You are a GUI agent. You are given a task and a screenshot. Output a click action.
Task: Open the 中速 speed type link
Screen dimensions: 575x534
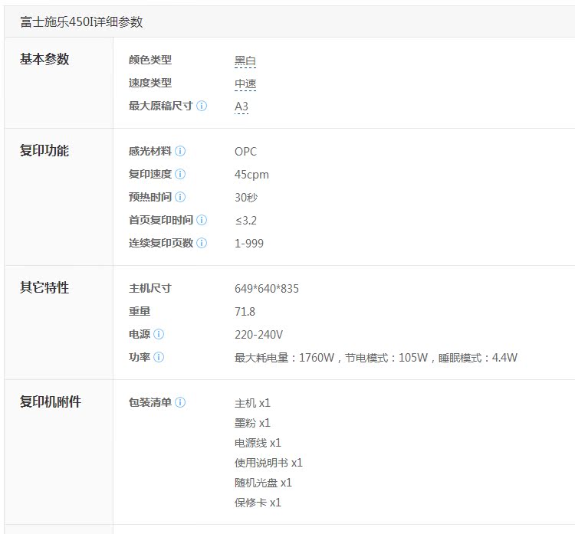point(245,84)
